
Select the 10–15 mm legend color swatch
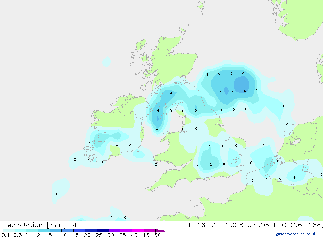point(68,231)
